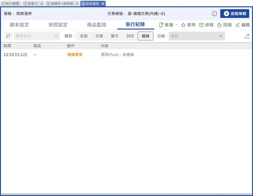Filter records by 全部 type
The height and width of the screenshot is (196, 253).
point(84,36)
